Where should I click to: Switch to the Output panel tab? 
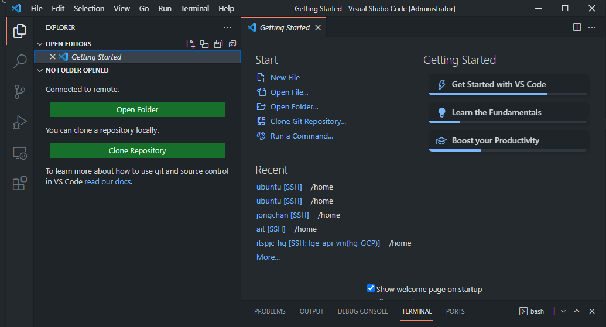click(311, 311)
